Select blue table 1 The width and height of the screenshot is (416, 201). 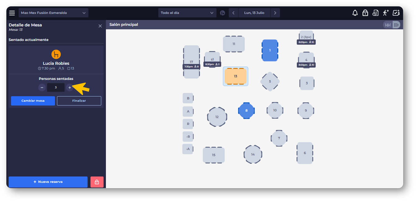pyautogui.click(x=270, y=50)
